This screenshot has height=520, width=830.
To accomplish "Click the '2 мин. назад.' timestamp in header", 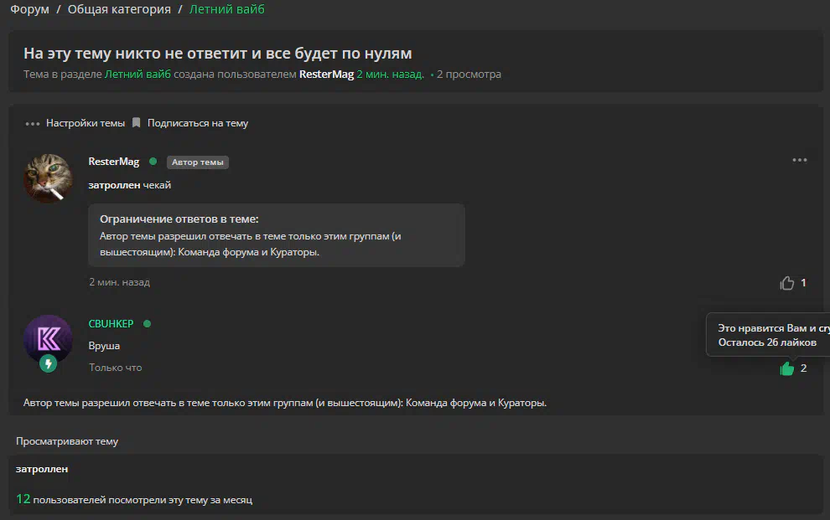I will point(390,74).
